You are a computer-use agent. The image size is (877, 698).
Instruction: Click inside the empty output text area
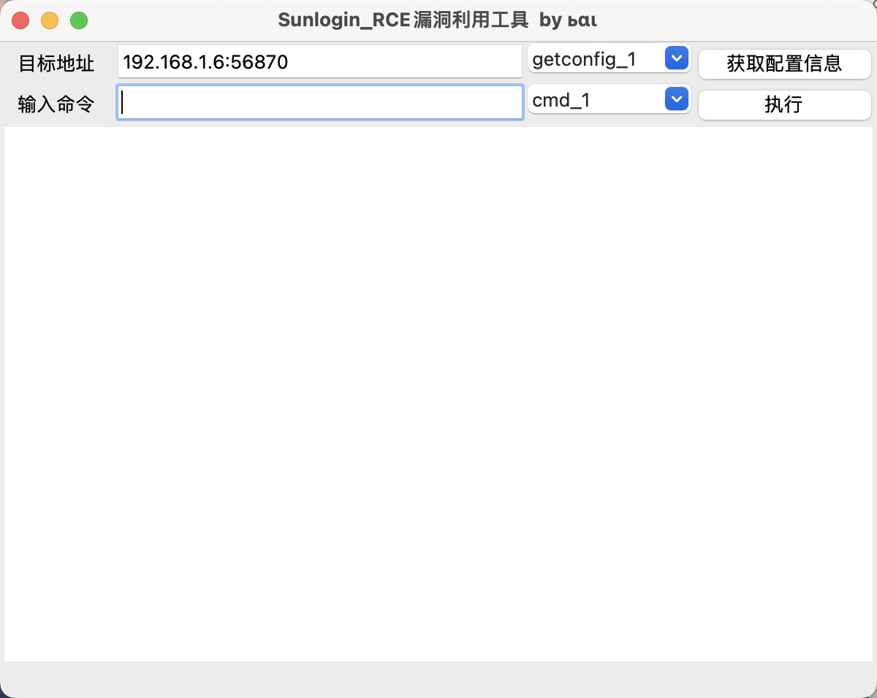click(x=438, y=394)
